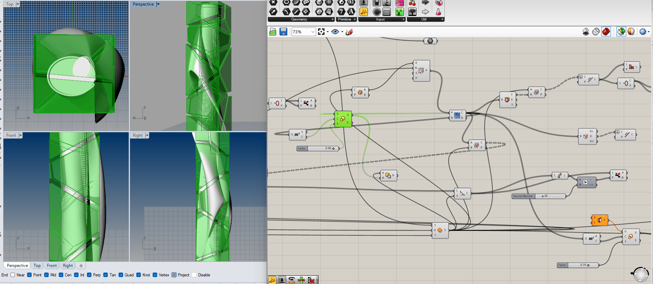This screenshot has height=284, width=653.
Task: Click the Second Number slider
Action: point(539,196)
